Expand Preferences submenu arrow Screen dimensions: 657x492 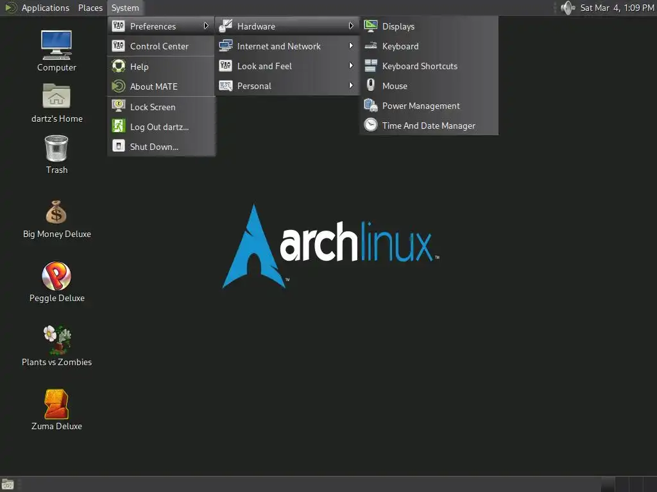click(206, 26)
